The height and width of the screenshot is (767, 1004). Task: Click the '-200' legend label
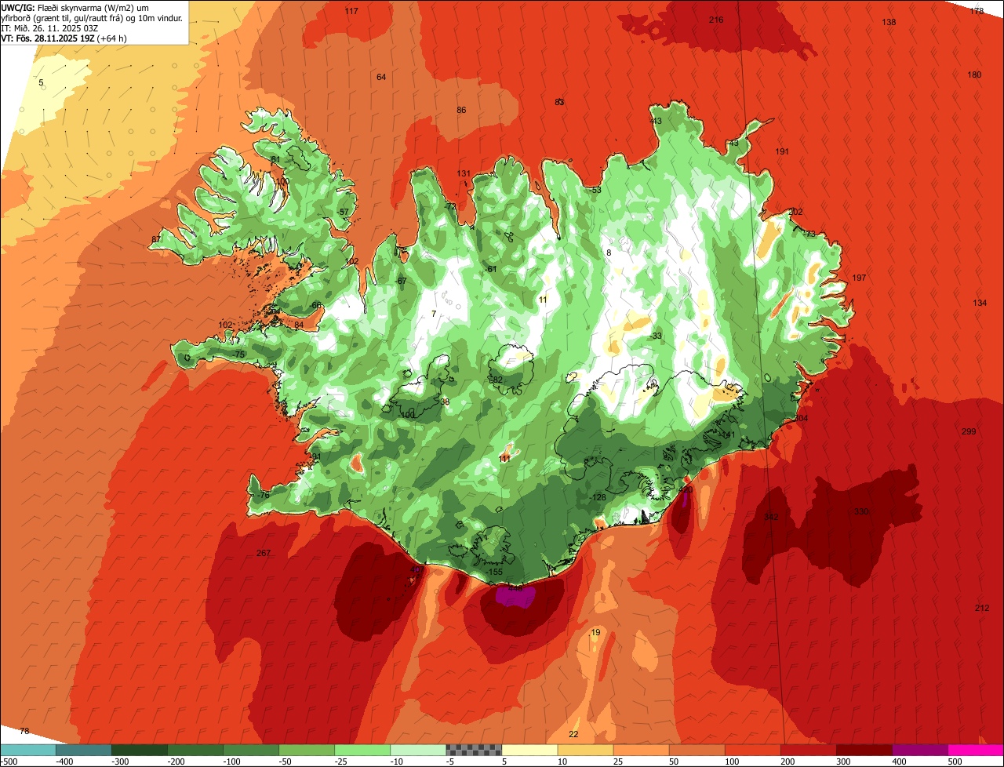[x=176, y=762]
